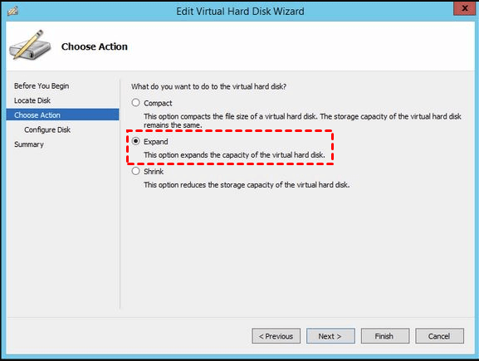Screen dimensions: 479x361
Task: Click the Next button
Action: pyautogui.click(x=330, y=336)
